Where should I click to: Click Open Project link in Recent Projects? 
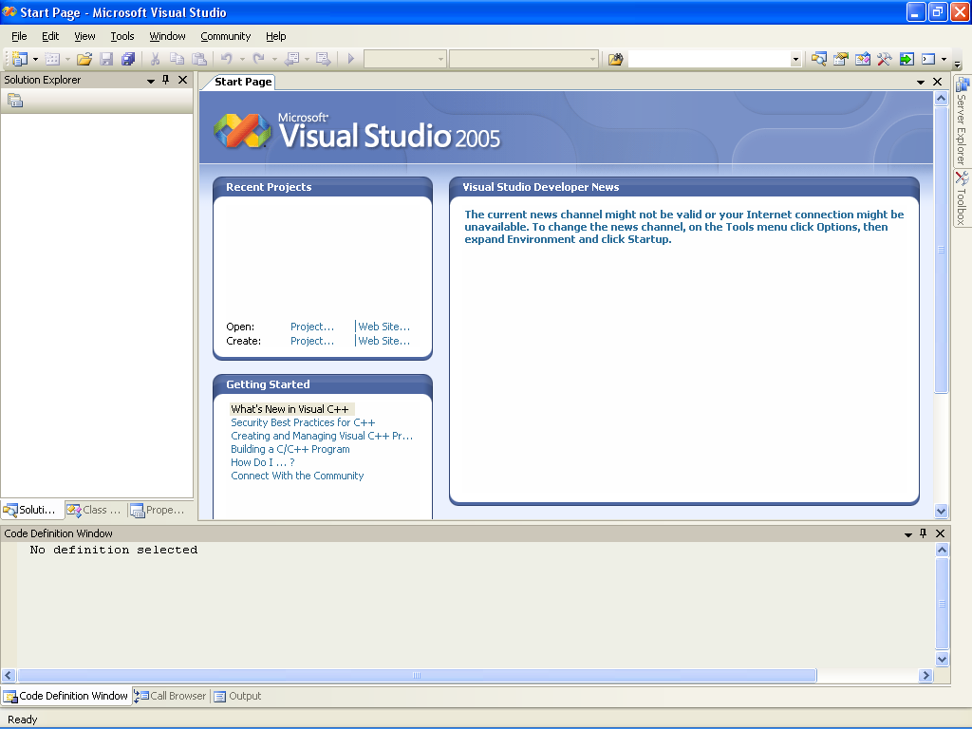[x=311, y=327]
